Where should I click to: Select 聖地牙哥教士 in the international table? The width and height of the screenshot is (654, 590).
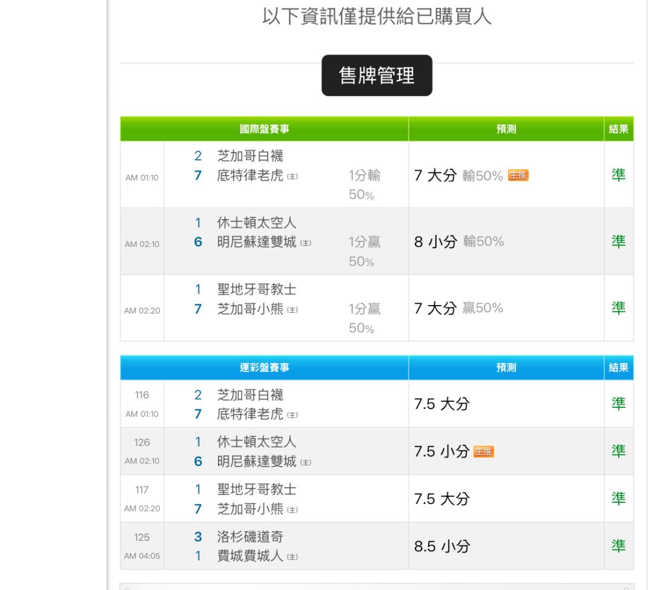tap(257, 289)
